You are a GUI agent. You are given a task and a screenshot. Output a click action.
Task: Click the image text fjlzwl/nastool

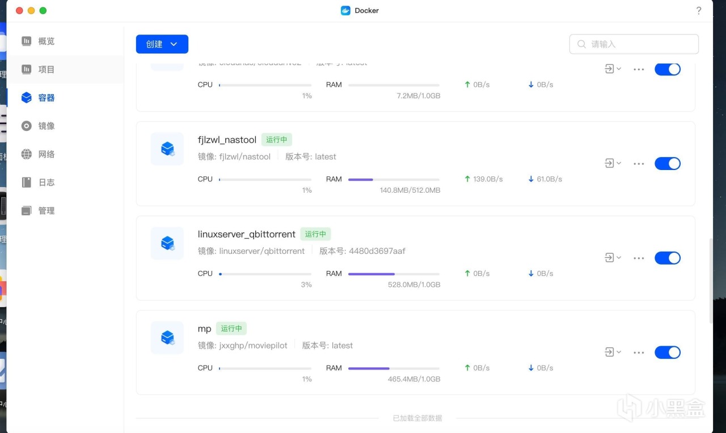[x=245, y=156]
